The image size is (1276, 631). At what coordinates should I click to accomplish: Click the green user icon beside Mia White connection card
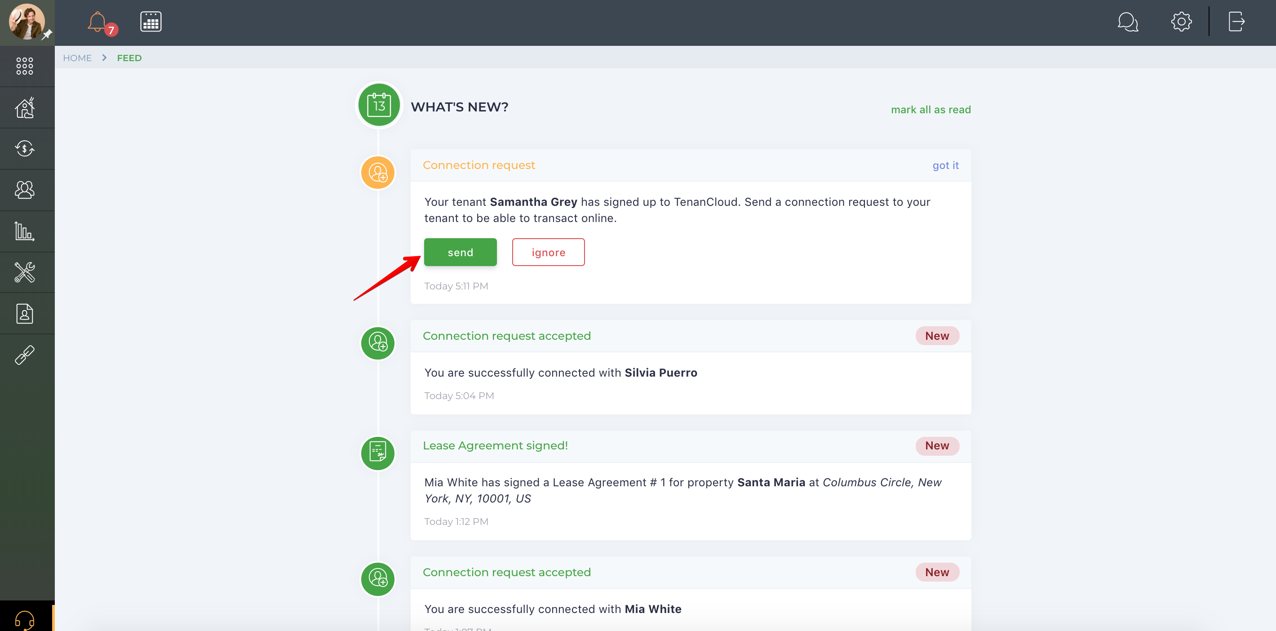click(x=378, y=579)
